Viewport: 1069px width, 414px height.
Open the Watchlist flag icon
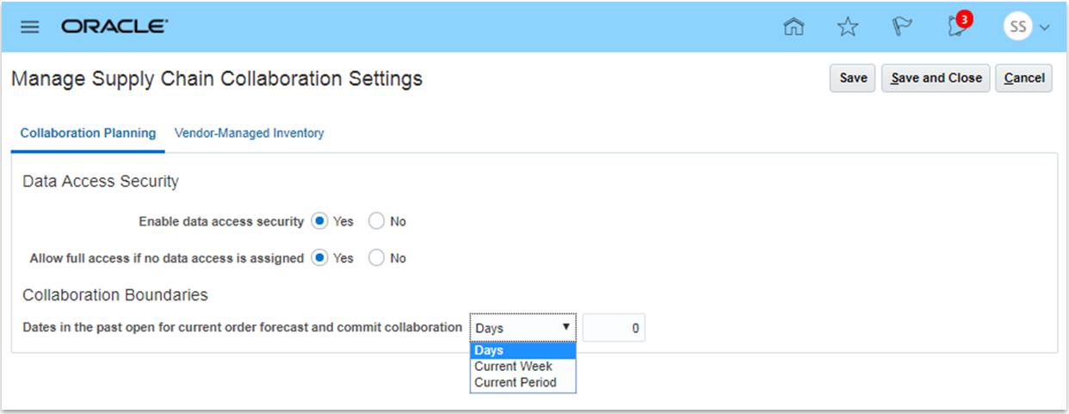pyautogui.click(x=902, y=27)
